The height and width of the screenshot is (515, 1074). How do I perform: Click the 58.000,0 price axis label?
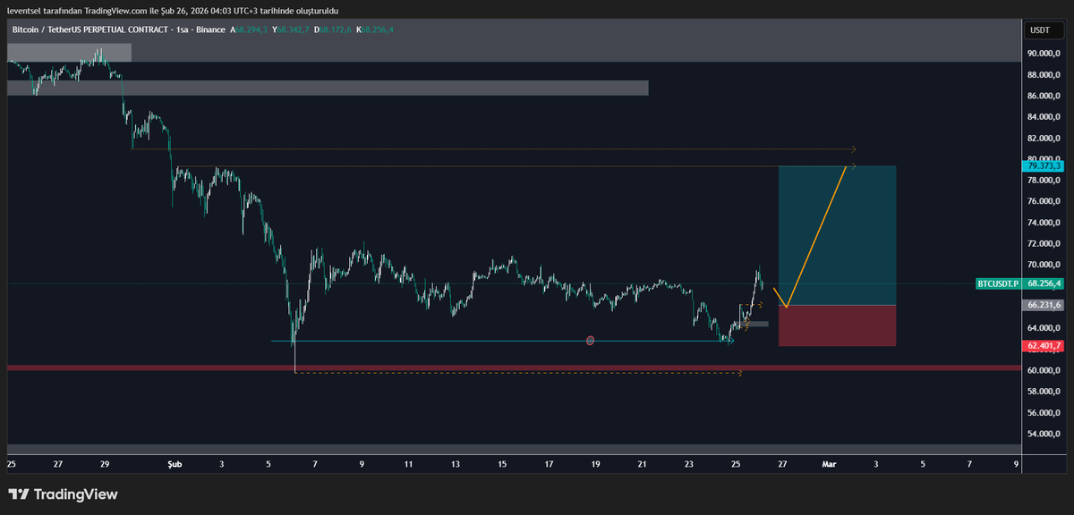pos(1044,392)
